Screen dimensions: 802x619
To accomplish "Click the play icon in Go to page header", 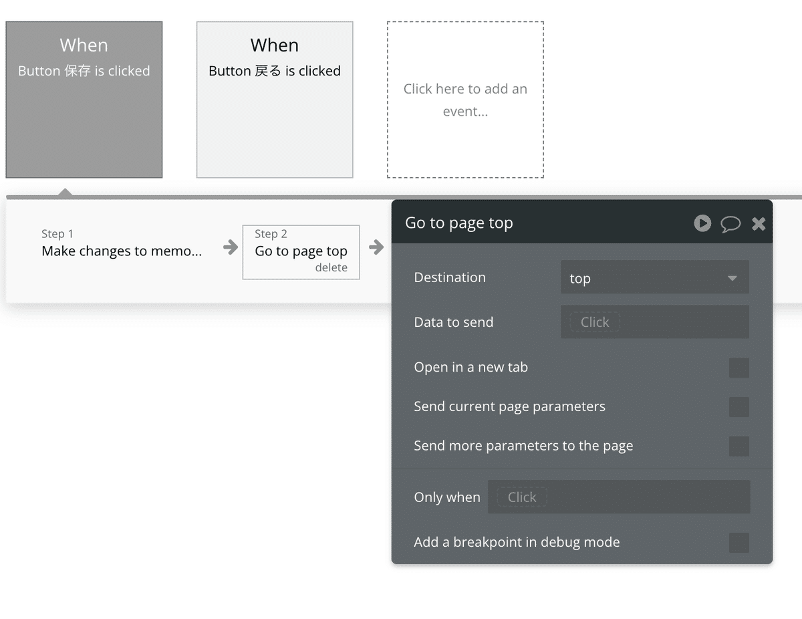I will (702, 223).
